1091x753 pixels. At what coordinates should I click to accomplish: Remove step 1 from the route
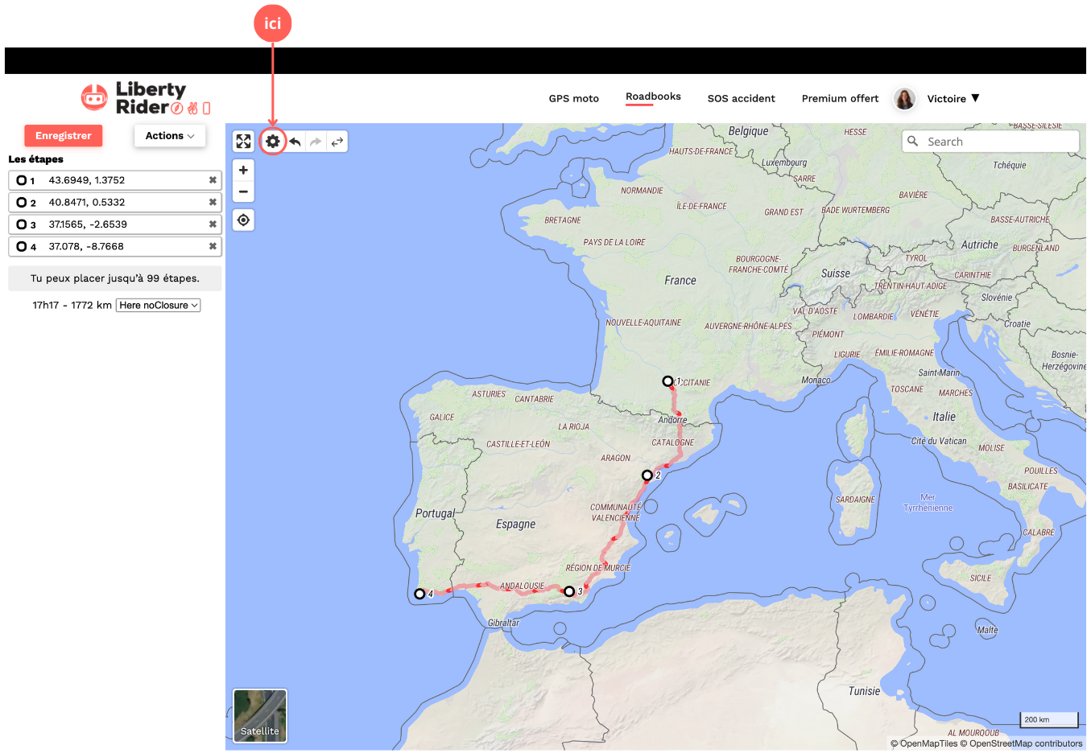[213, 180]
